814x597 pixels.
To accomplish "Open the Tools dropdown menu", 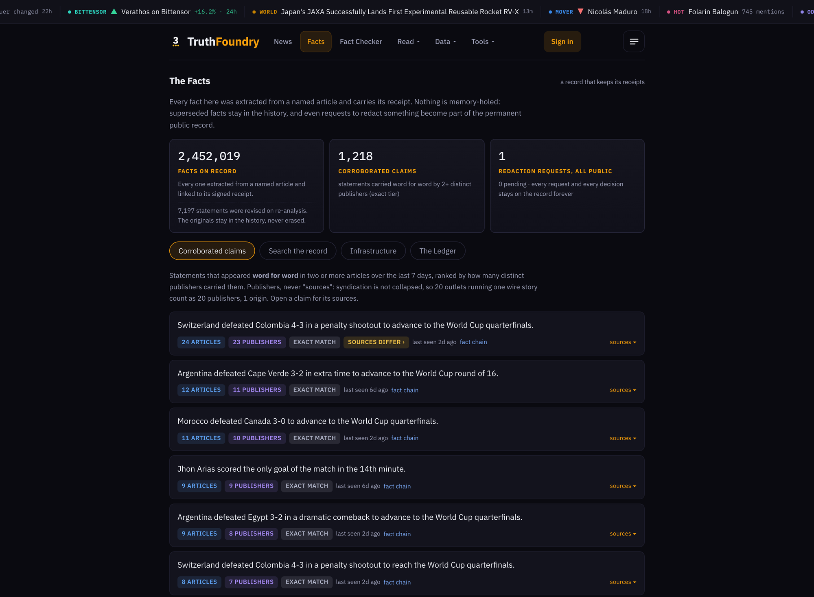I will coord(483,42).
